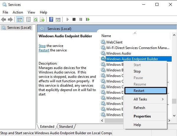177x136 pixels.
Task: Click the toolbar Refresh icon
Action: click(x=35, y=19)
